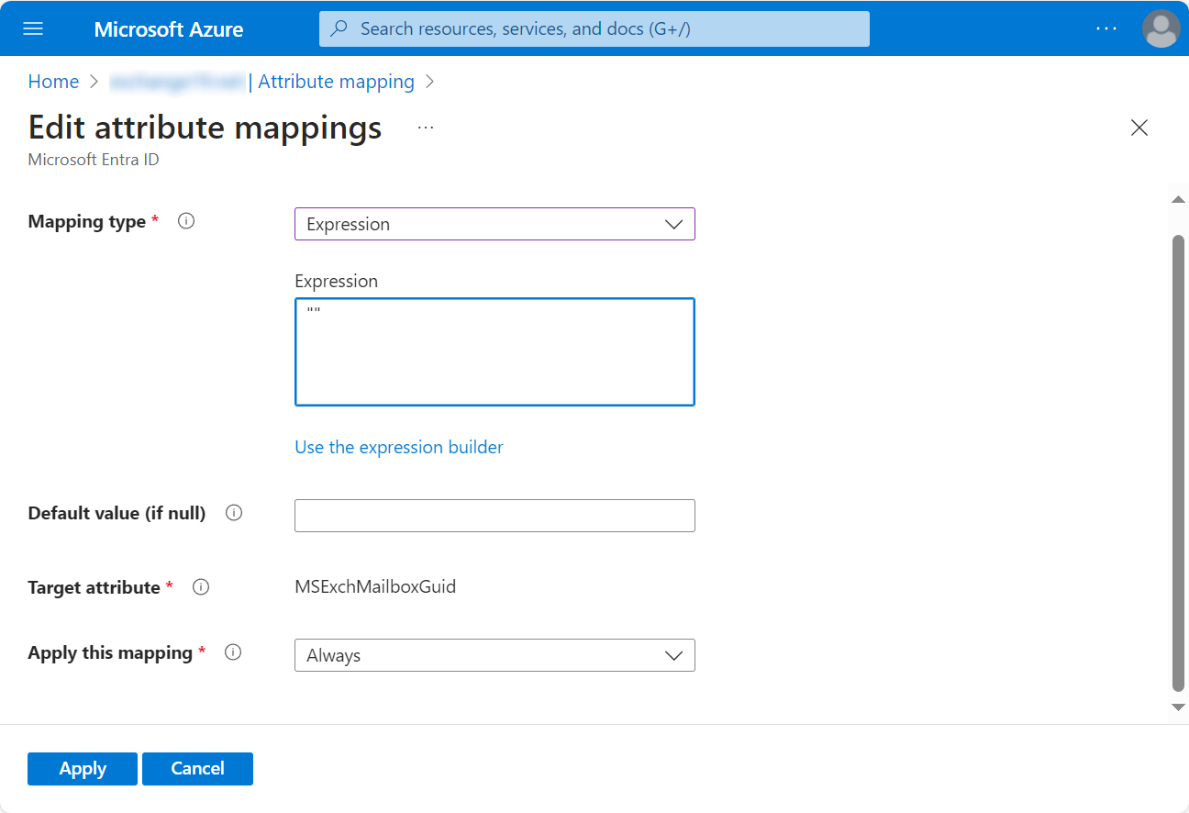Click the info icon beside Apply this mapping
Image resolution: width=1189 pixels, height=813 pixels.
[x=233, y=652]
